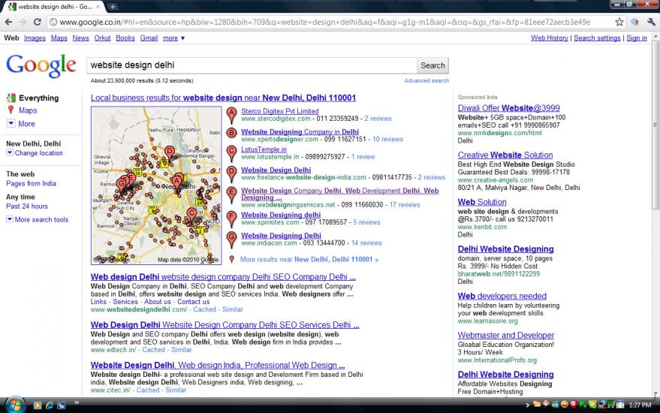Image resolution: width=660 pixels, height=413 pixels.
Task: Click the Google logo
Action: click(41, 65)
